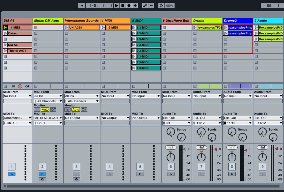Viewport: 284px width, 192px height.
Task: Toggle the MIDI Arrangement Overdub plus button
Action: point(135,5)
